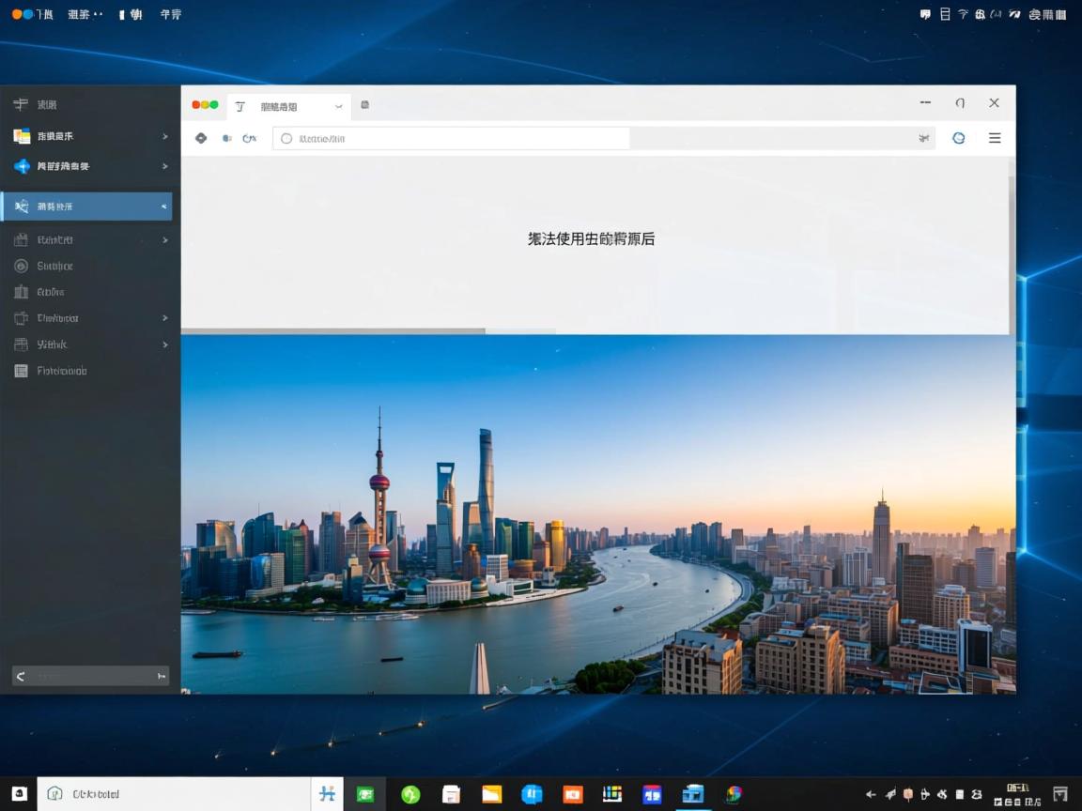Screen dimensions: 1082x811
Task: Open the notebook icon at the sidebar bottom
Action: (22, 371)
